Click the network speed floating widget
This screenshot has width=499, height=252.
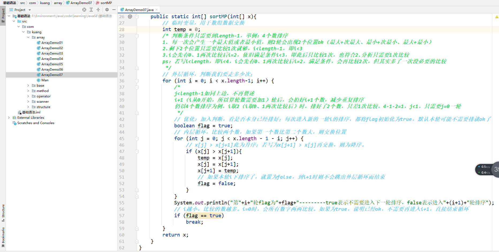(487, 170)
